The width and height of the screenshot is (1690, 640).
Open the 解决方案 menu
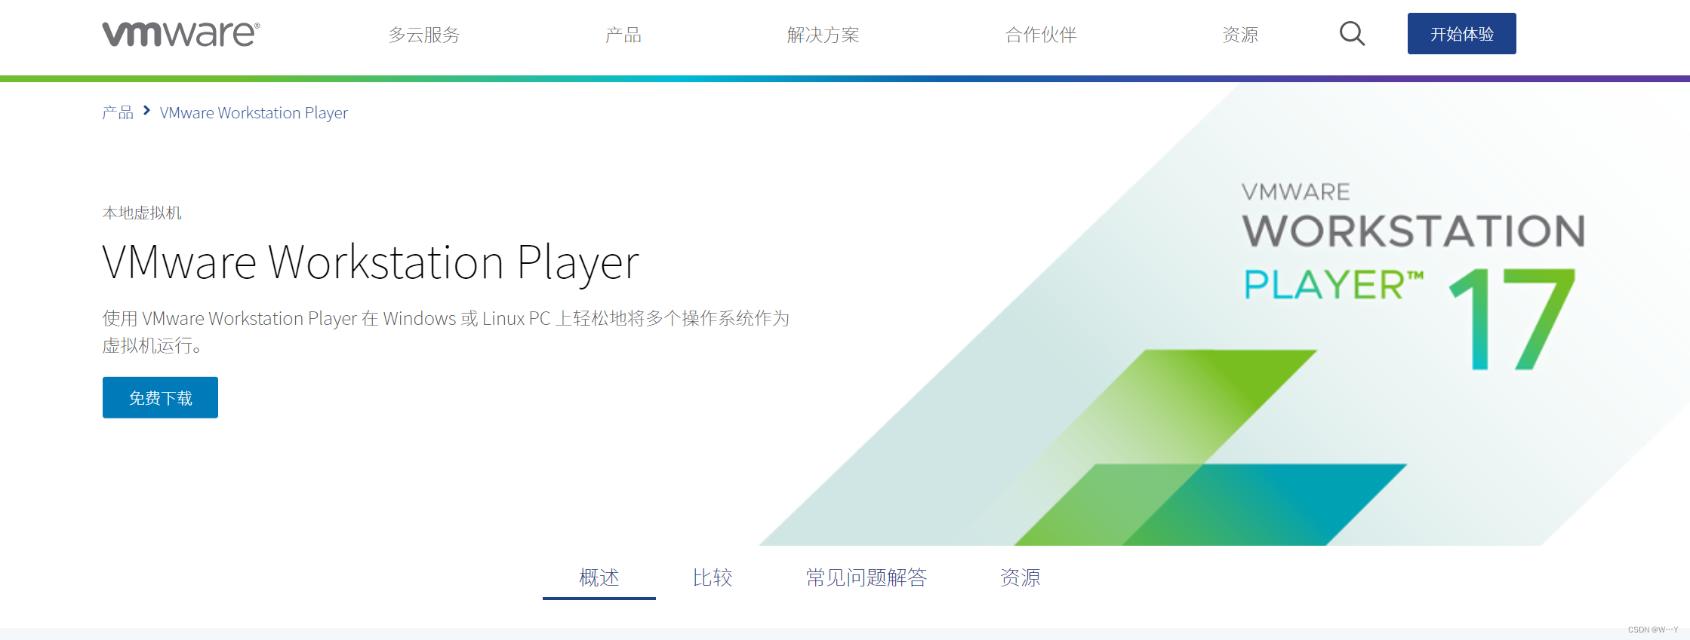point(823,35)
